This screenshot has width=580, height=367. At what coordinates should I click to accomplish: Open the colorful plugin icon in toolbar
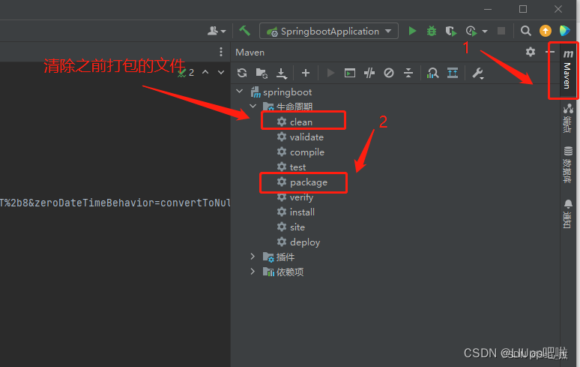565,31
